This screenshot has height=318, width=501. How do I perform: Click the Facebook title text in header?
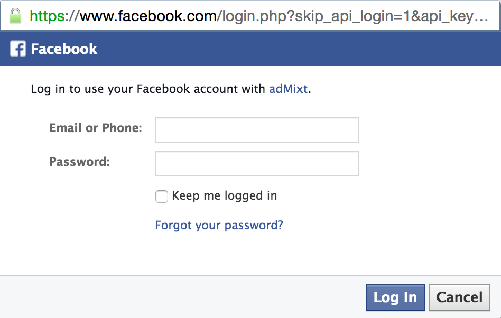(x=64, y=49)
